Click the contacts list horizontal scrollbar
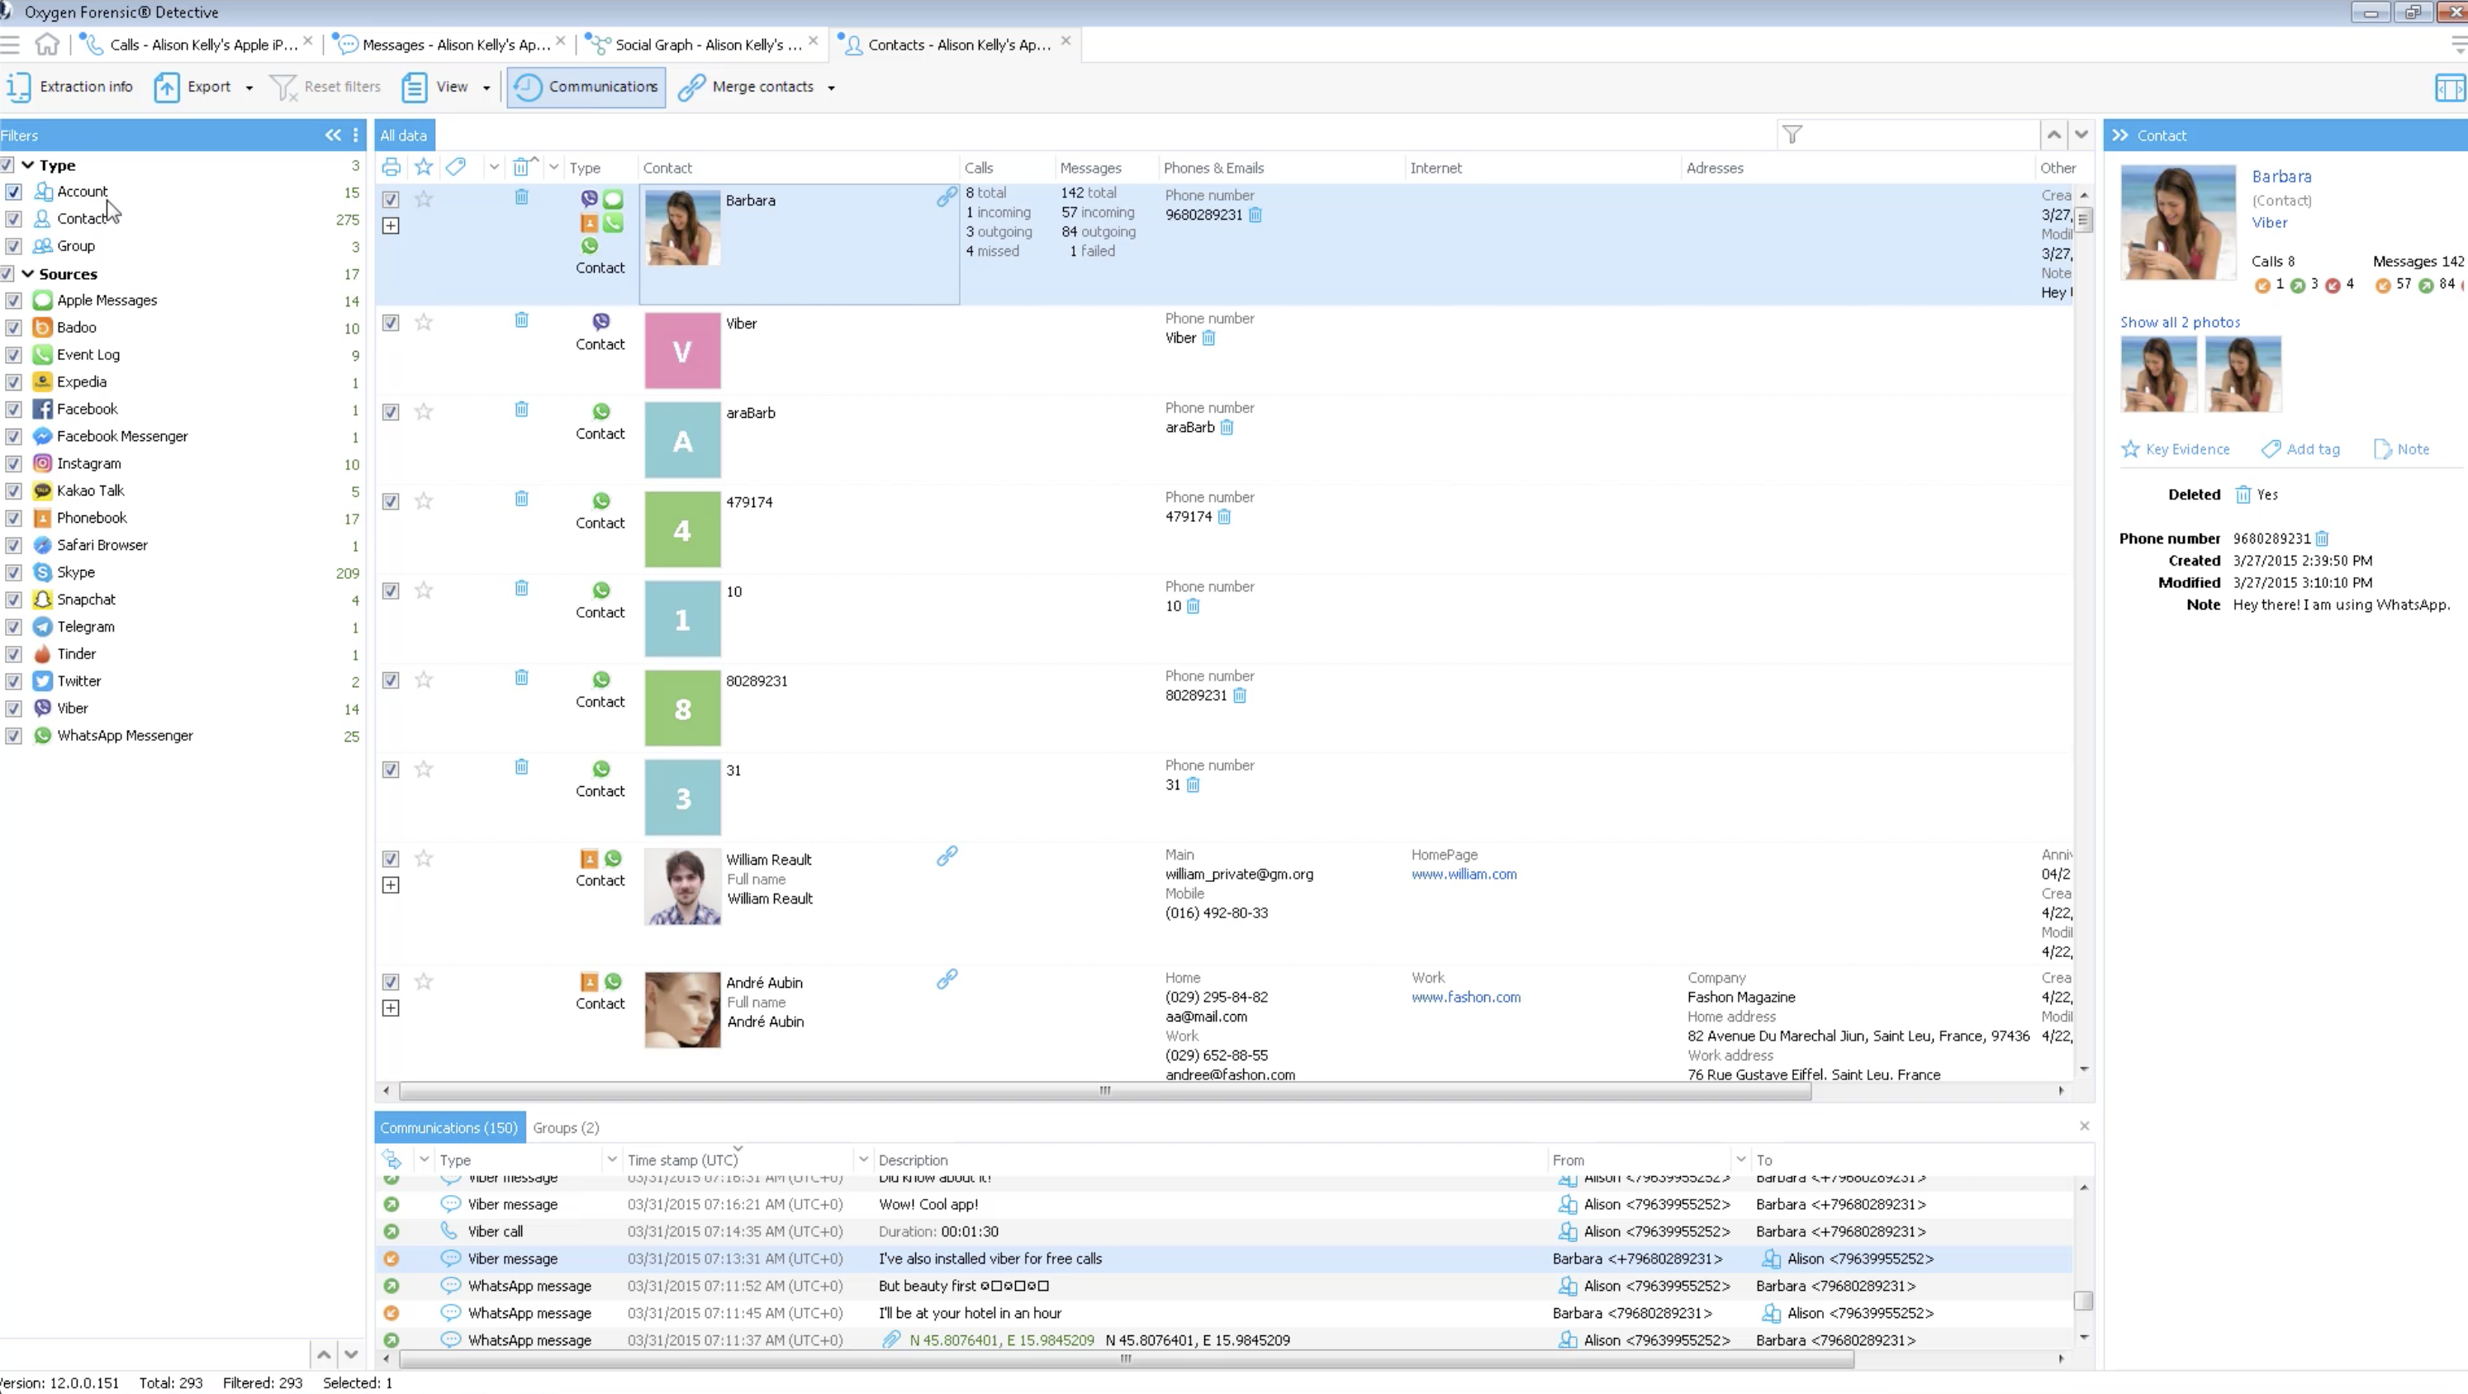This screenshot has width=2468, height=1394. pos(1104,1090)
